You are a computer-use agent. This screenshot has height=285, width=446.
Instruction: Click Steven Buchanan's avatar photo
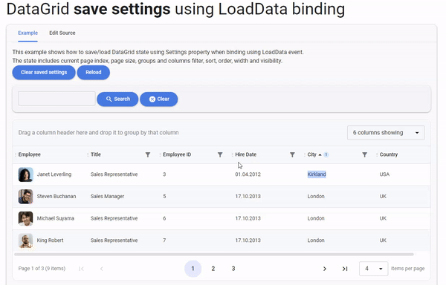(25, 197)
